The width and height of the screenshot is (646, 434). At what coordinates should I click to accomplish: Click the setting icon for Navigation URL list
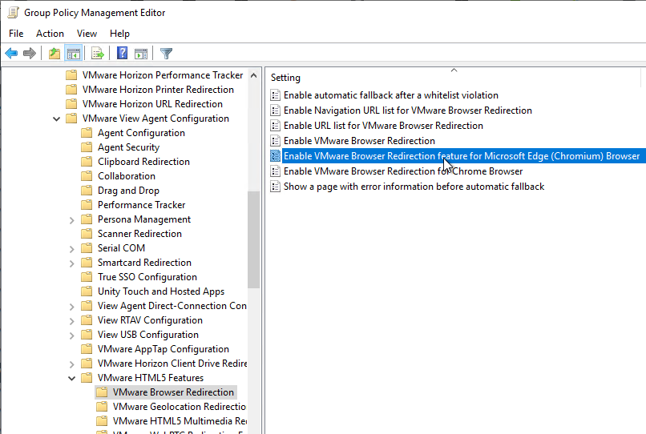(x=275, y=111)
